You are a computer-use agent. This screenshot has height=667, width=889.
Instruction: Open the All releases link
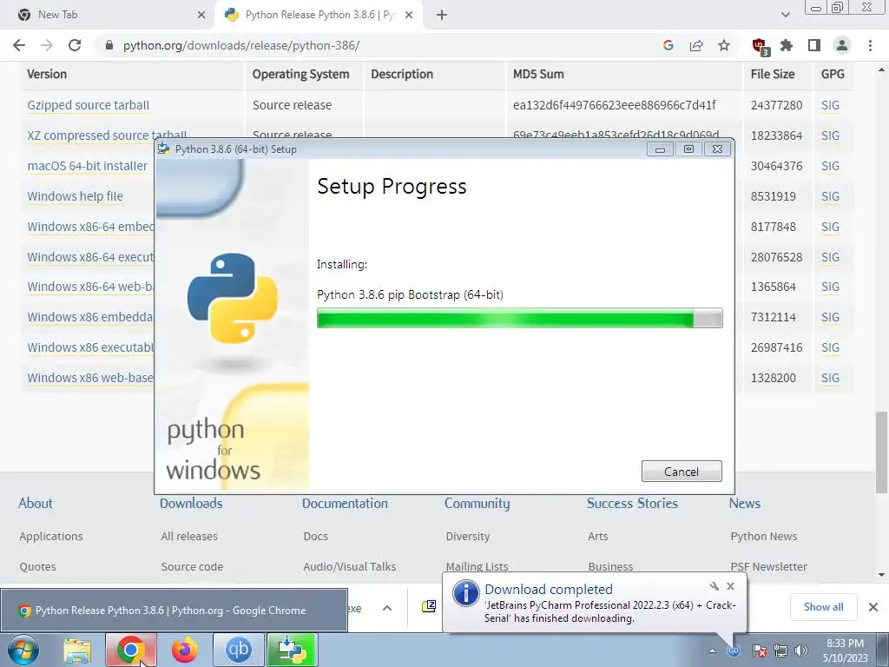tap(188, 536)
